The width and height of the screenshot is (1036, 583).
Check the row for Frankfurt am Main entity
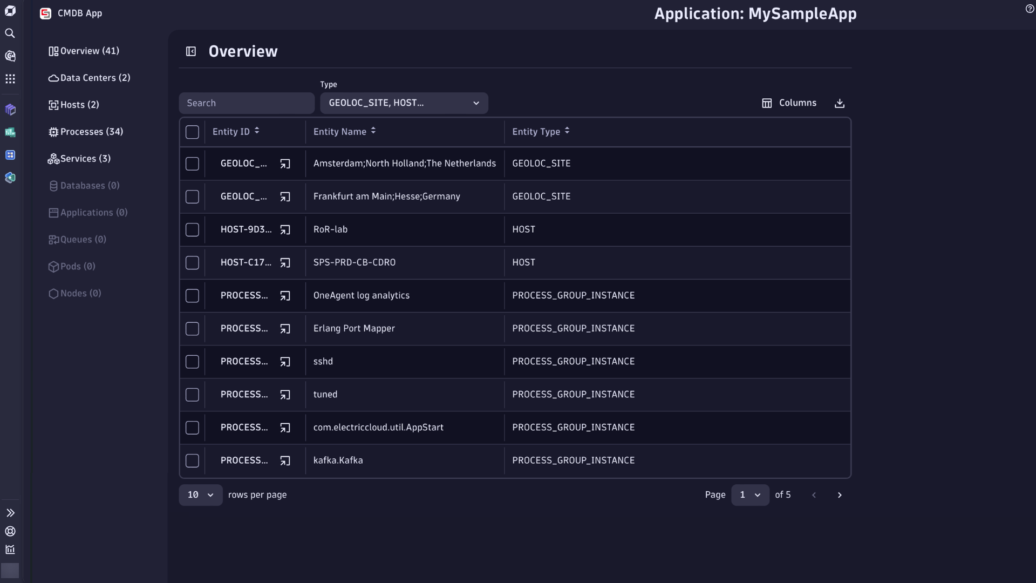(x=192, y=196)
